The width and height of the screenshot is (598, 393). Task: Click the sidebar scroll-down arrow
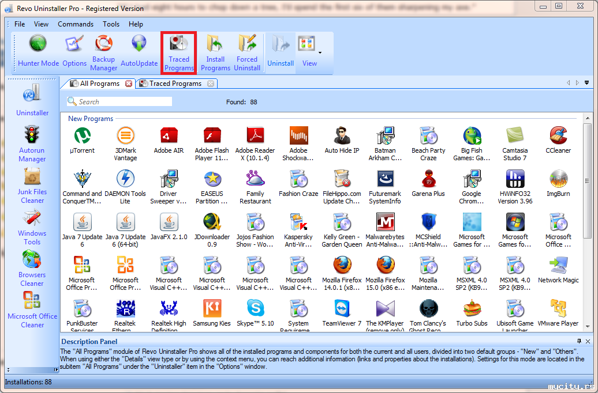click(x=9, y=370)
